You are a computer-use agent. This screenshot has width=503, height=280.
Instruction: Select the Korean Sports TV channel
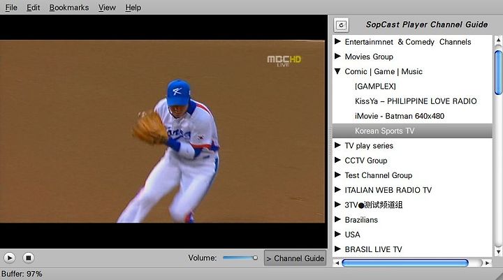point(412,131)
